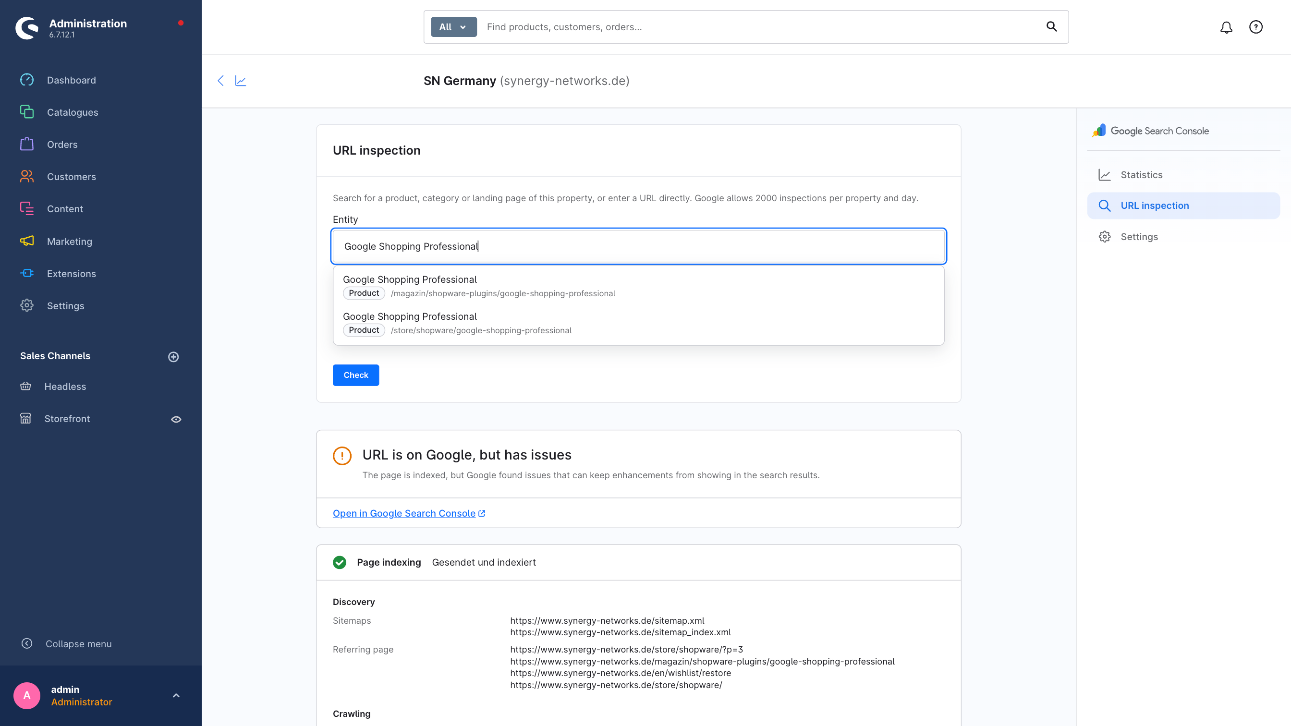Image resolution: width=1291 pixels, height=726 pixels.
Task: Choose the store/shopware product suggestion
Action: (x=638, y=323)
